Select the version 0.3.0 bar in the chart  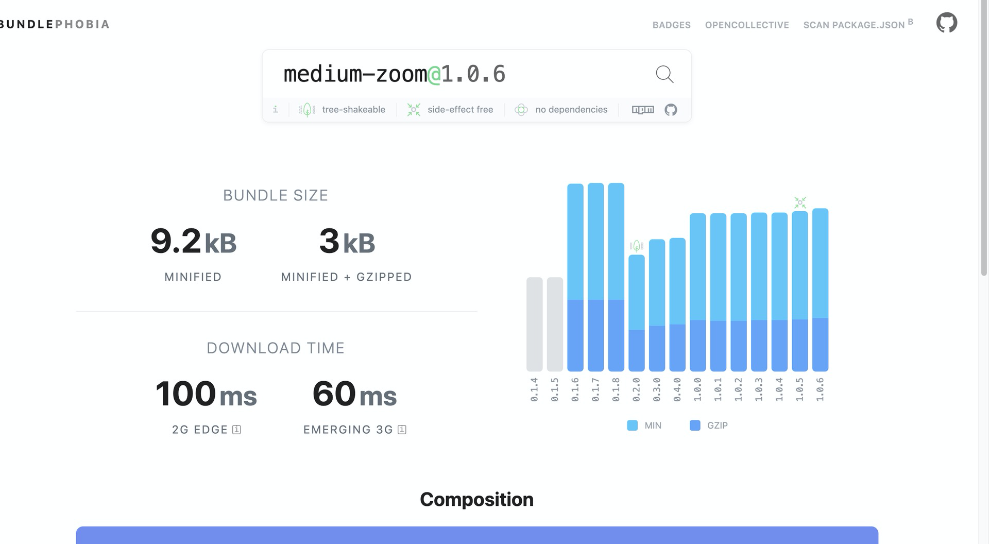pyautogui.click(x=657, y=305)
